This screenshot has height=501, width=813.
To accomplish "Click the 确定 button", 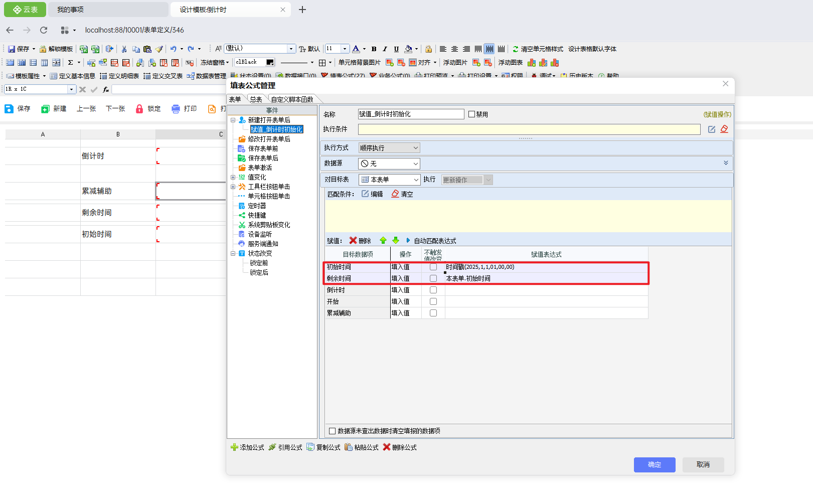I will 654,465.
